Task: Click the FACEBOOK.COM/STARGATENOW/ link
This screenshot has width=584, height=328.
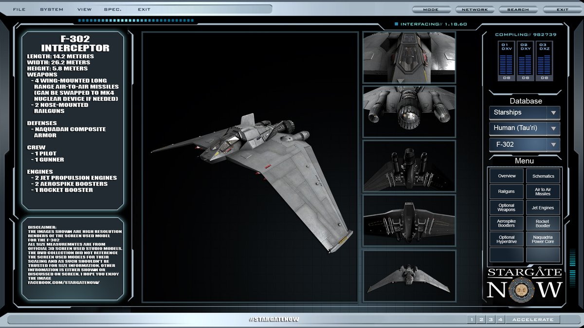Action: tap(64, 282)
